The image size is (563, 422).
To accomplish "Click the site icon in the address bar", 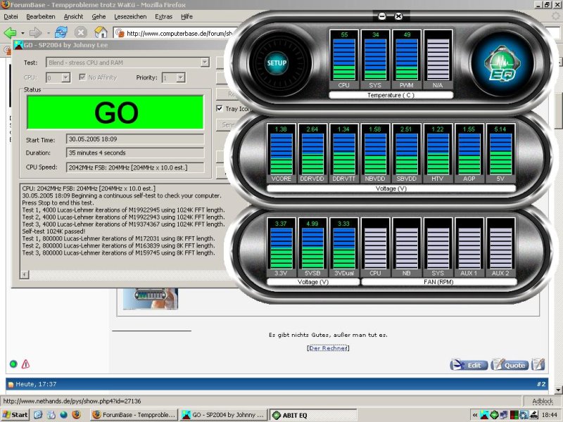I will [x=120, y=33].
